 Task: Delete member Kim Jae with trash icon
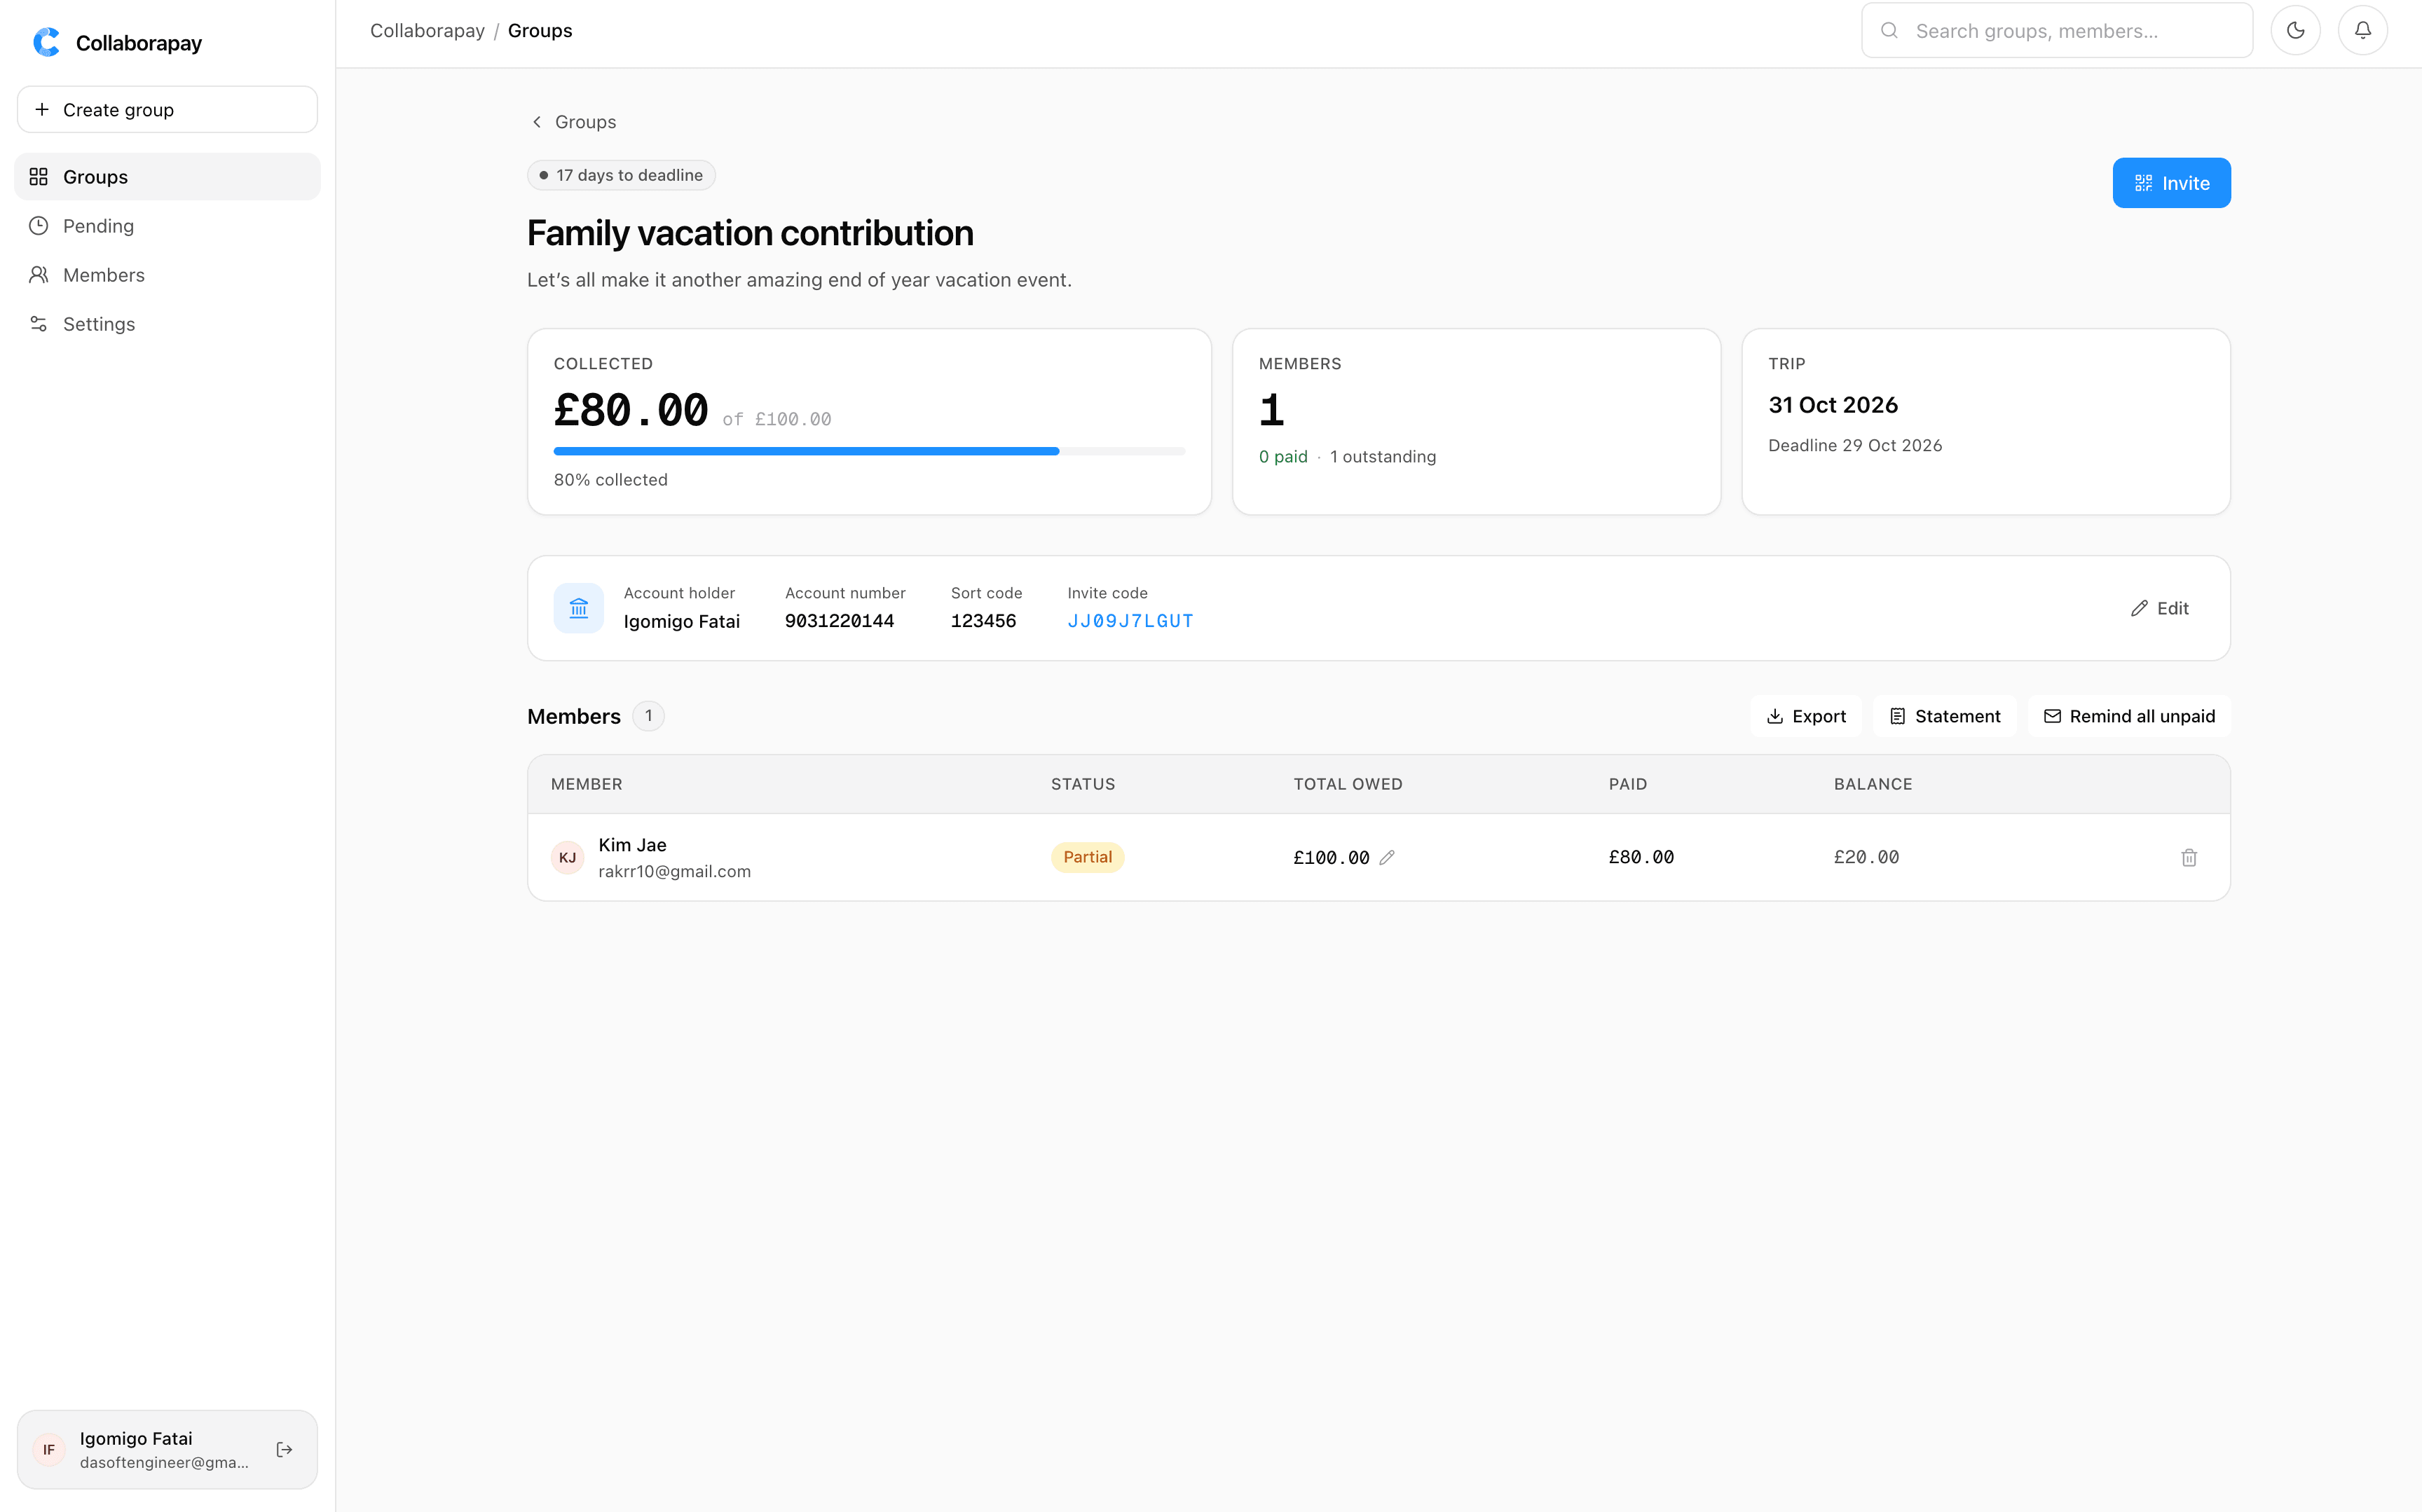point(2189,857)
